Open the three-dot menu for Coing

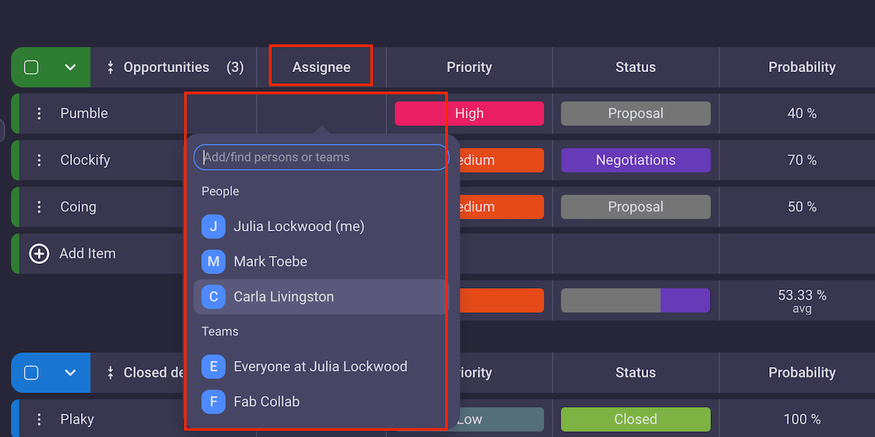(x=39, y=207)
